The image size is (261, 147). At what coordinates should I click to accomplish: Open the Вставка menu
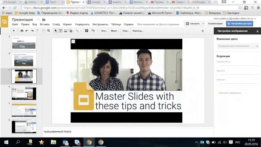click(44, 24)
